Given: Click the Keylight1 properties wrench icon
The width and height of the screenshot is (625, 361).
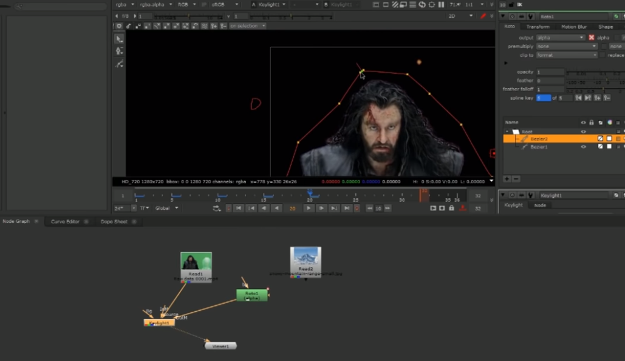Looking at the screenshot, I should 530,195.
